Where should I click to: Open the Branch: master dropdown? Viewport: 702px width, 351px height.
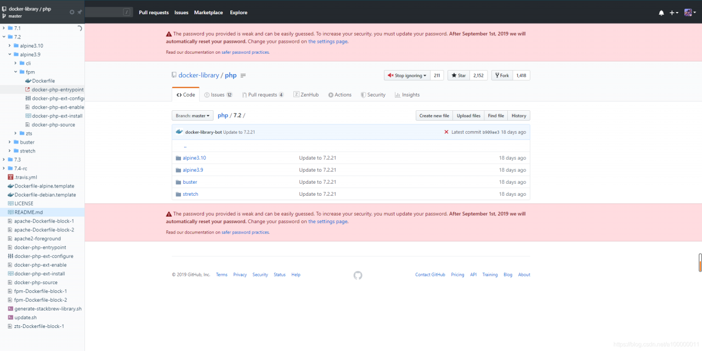[x=193, y=116]
